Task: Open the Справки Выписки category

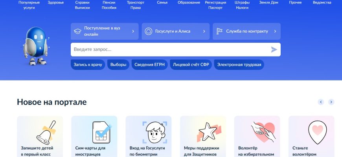Action: pyautogui.click(x=82, y=5)
